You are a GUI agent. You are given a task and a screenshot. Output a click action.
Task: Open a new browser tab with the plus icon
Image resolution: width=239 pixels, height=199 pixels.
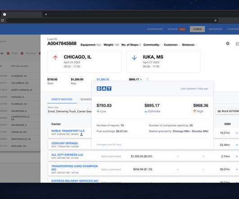coord(46,14)
